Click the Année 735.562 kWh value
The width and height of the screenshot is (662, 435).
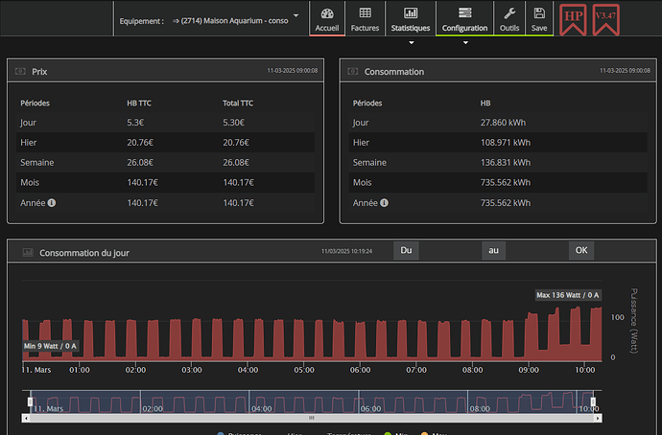pyautogui.click(x=506, y=203)
